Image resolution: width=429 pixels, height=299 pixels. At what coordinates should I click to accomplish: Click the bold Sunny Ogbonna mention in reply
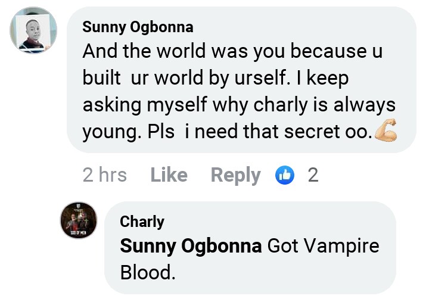(x=191, y=246)
